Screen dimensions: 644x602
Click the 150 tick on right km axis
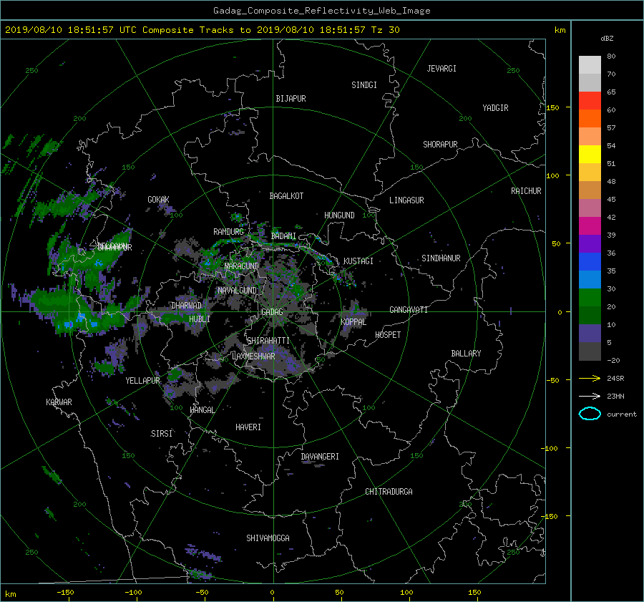(x=553, y=107)
